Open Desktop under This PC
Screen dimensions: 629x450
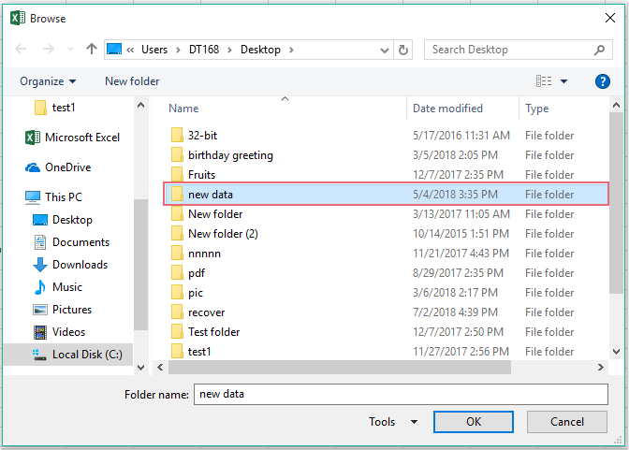(x=62, y=220)
